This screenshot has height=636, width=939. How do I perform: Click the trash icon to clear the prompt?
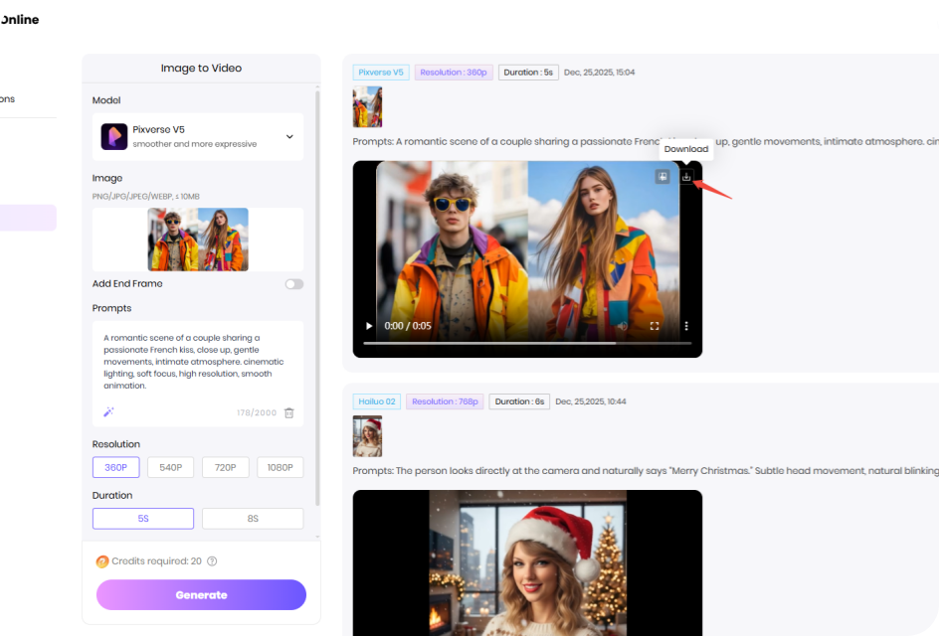288,412
